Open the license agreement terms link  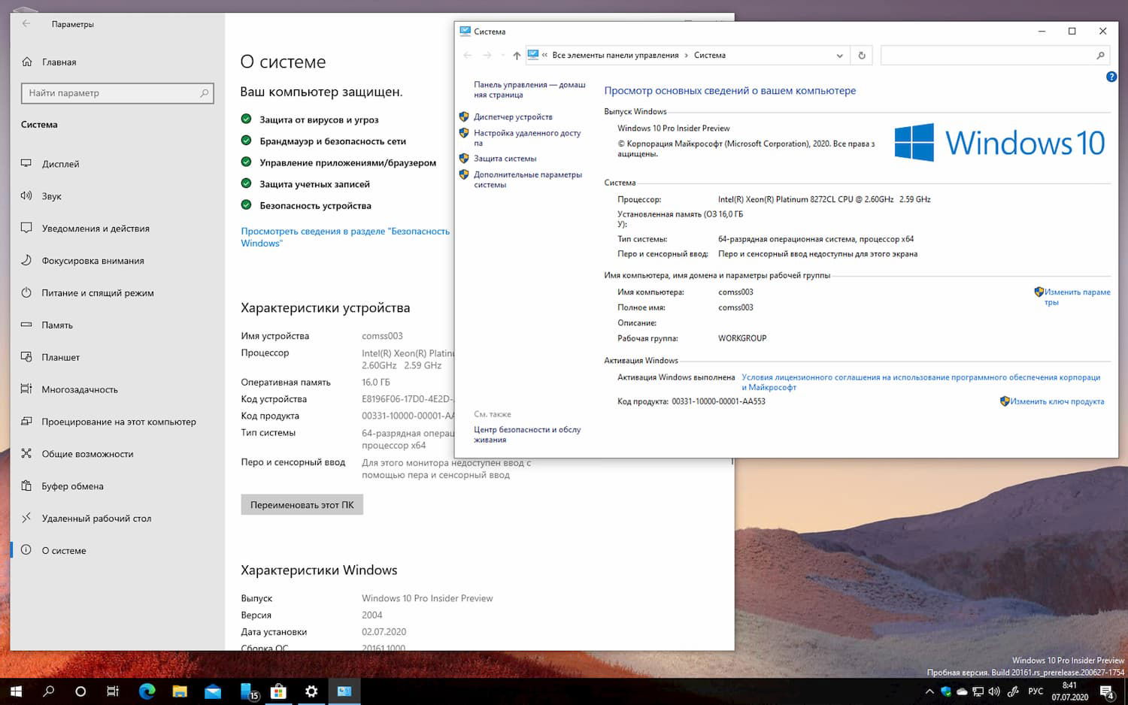click(x=920, y=383)
